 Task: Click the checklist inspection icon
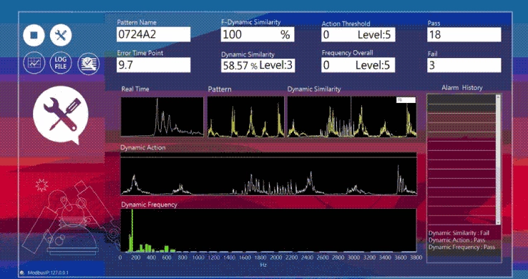point(89,64)
